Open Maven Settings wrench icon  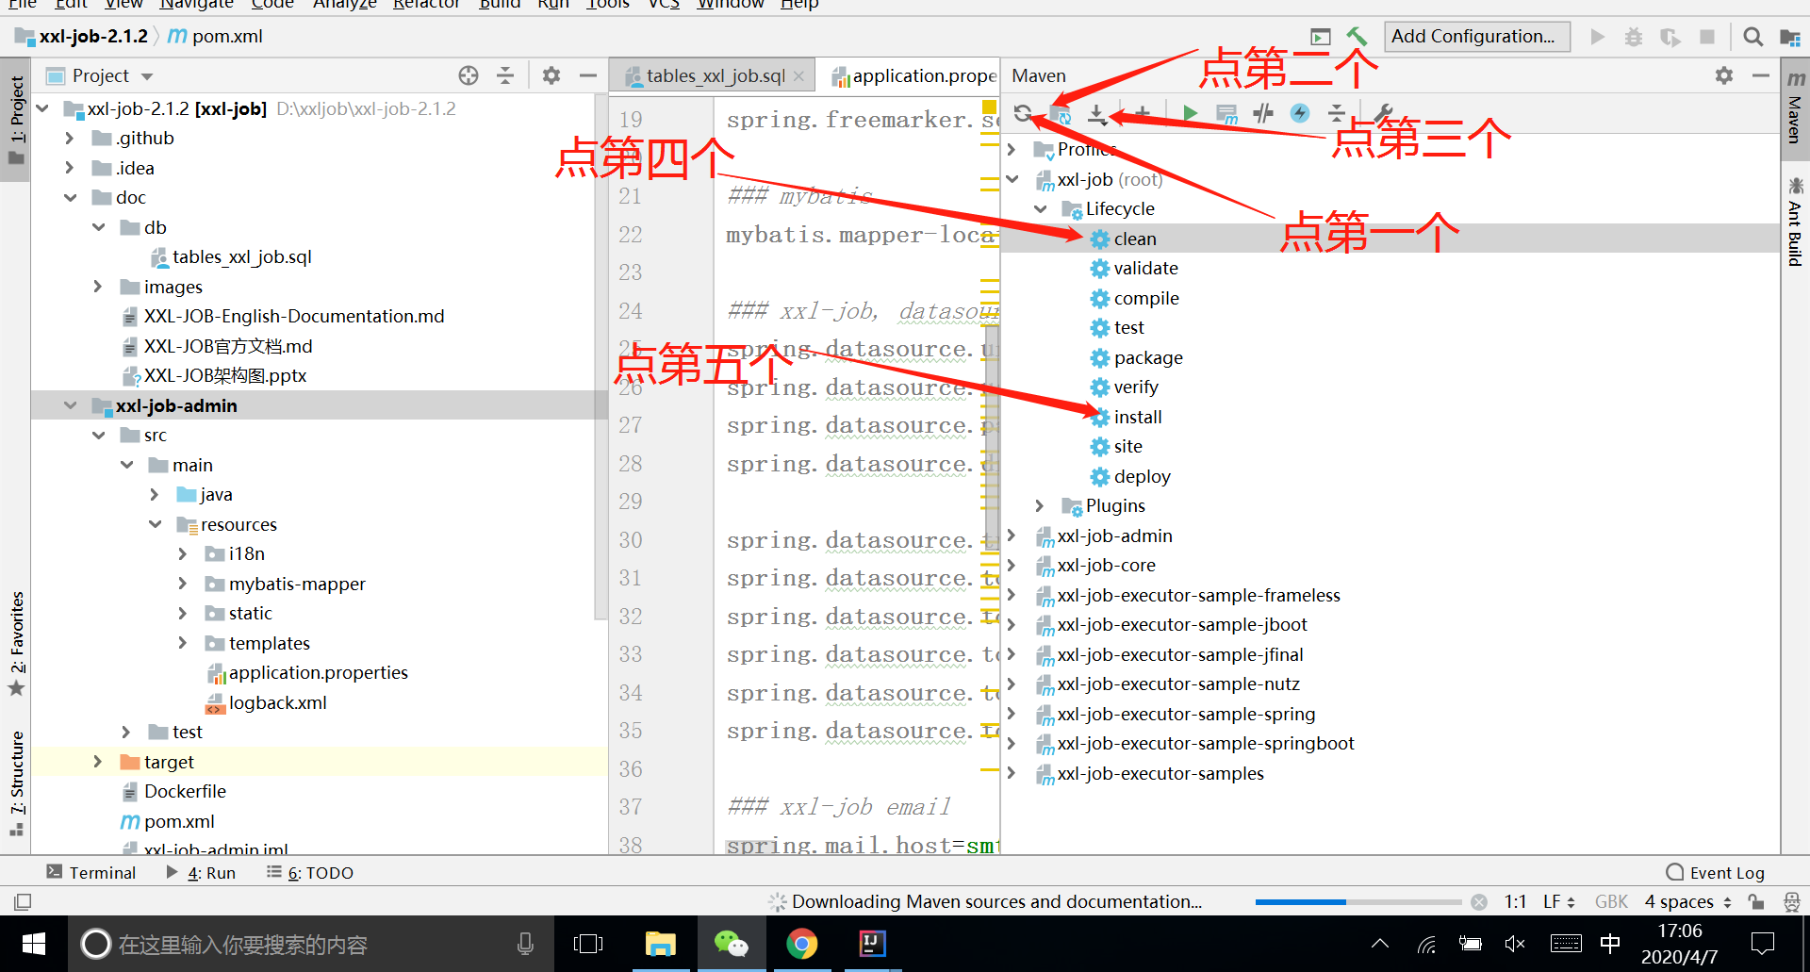[x=1383, y=114]
